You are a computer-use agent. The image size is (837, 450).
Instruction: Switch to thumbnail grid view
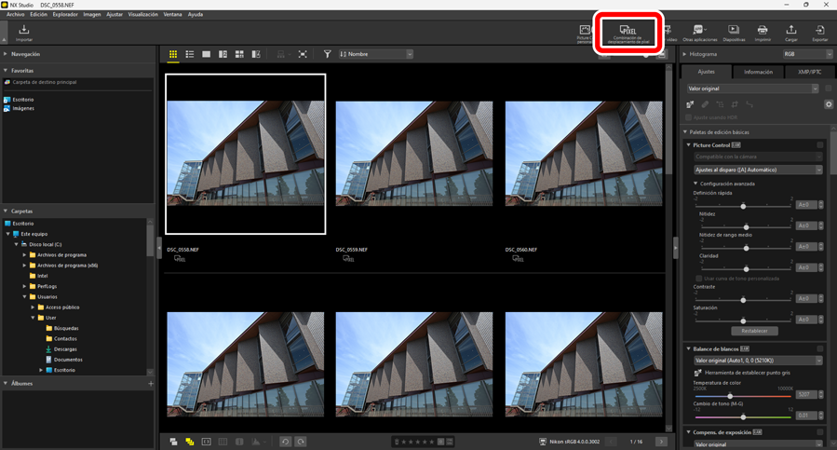(173, 55)
